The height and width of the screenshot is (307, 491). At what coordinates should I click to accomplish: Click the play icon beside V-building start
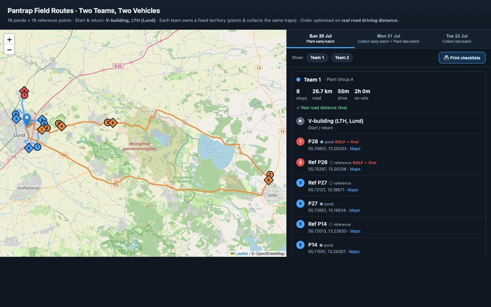tap(300, 121)
